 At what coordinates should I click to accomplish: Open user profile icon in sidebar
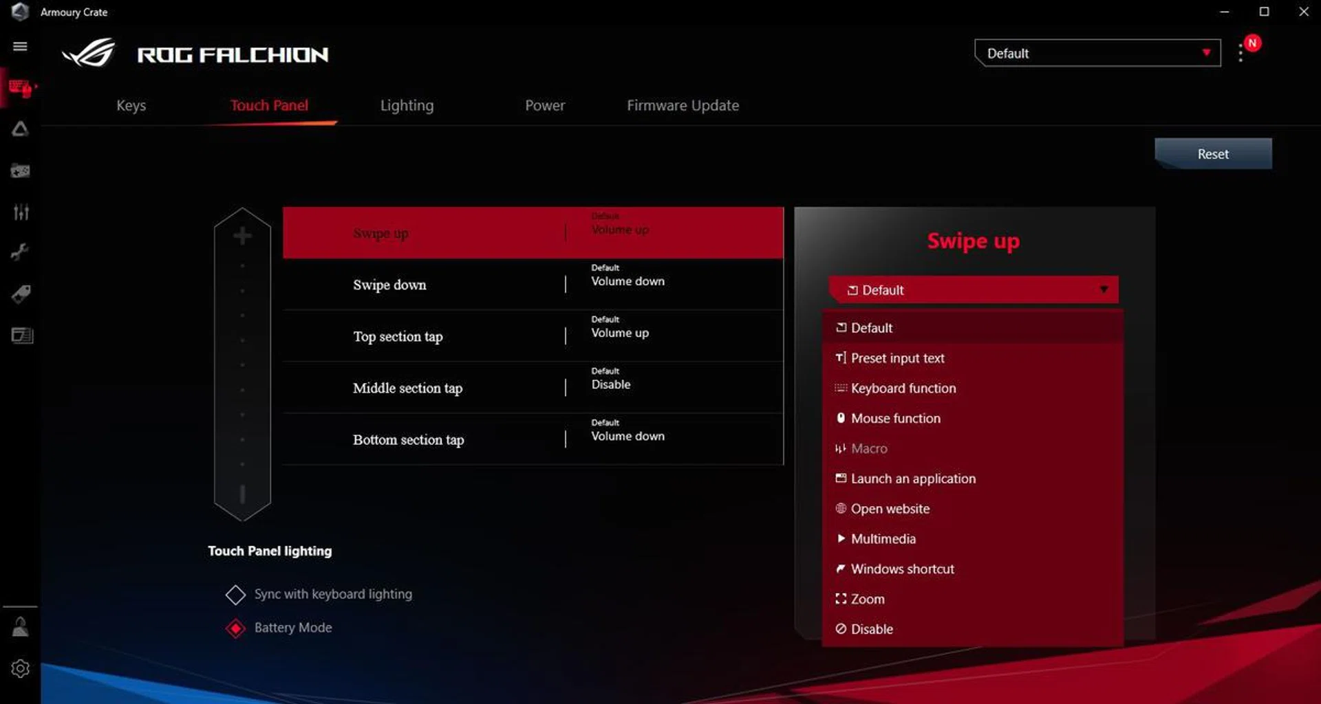(20, 627)
